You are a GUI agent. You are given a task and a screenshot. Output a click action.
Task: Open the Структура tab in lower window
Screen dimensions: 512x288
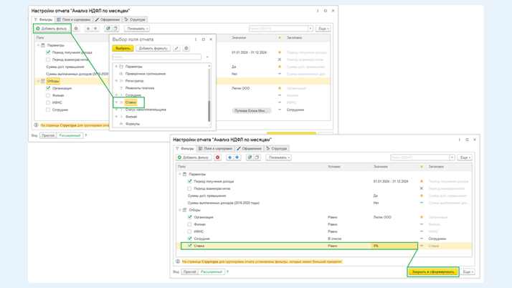276,149
